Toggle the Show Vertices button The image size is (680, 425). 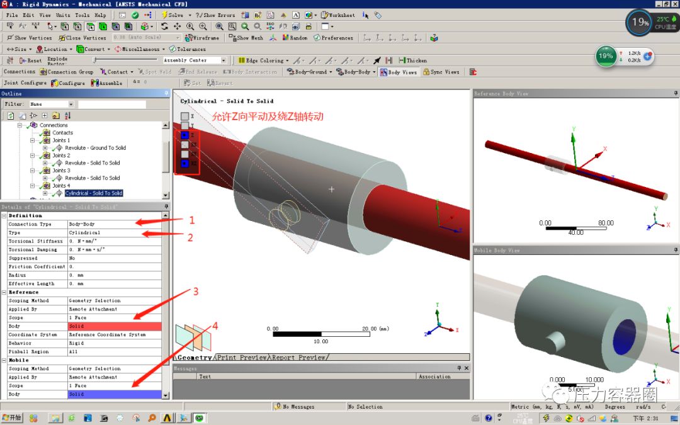click(x=28, y=37)
